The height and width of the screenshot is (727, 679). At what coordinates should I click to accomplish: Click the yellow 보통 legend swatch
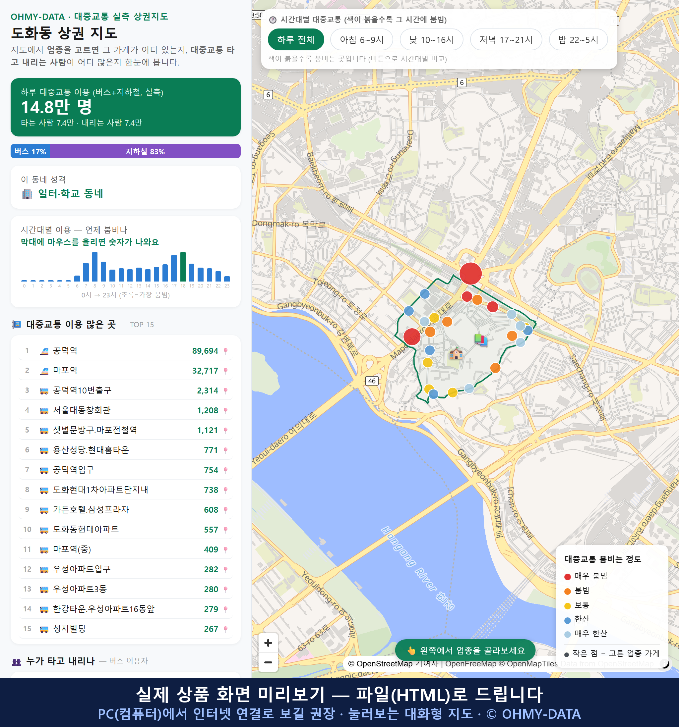(568, 606)
